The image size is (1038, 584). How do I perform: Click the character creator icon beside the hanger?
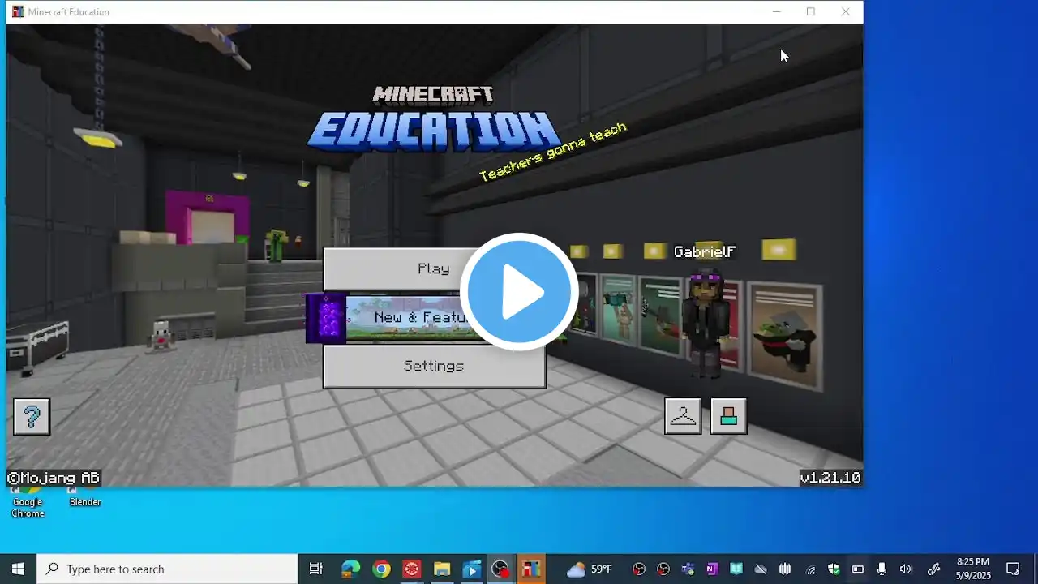click(x=728, y=416)
